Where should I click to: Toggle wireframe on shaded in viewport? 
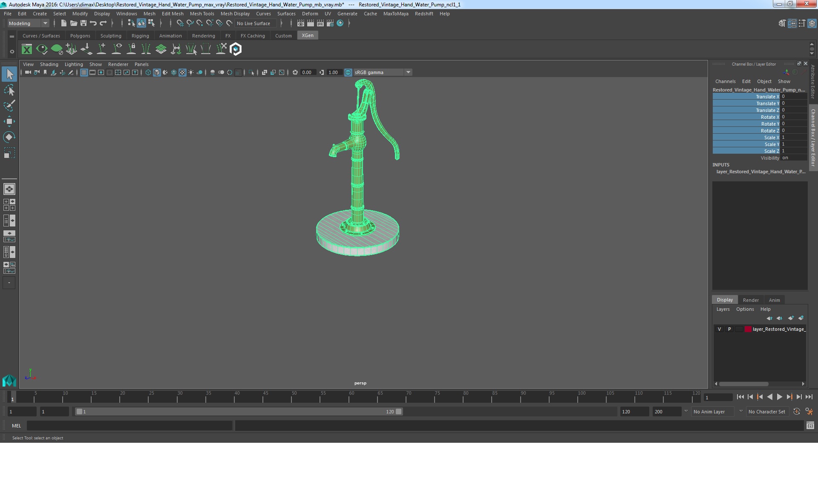[x=174, y=72]
